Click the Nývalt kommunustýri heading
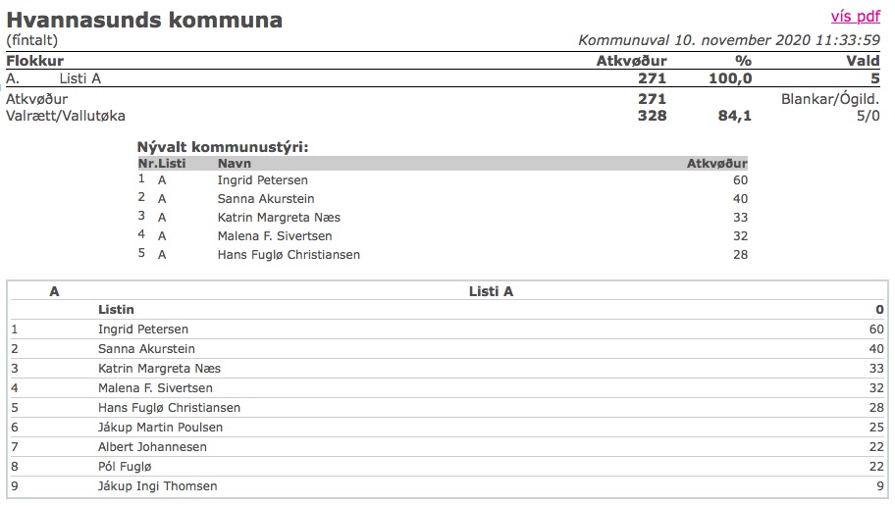This screenshot has width=895, height=506. [x=223, y=147]
